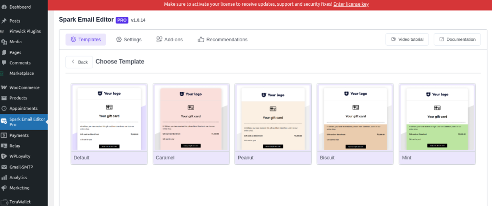The height and width of the screenshot is (206, 492).
Task: Click the Back chevron arrow icon
Action: 73,62
